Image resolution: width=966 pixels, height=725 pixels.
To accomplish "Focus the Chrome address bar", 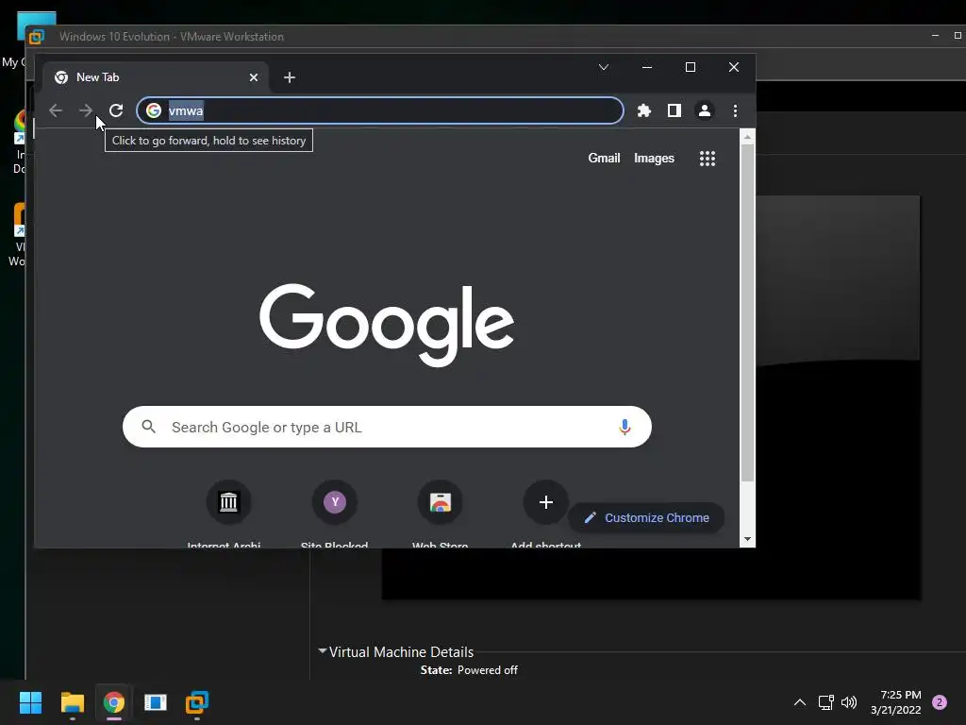I will click(380, 110).
